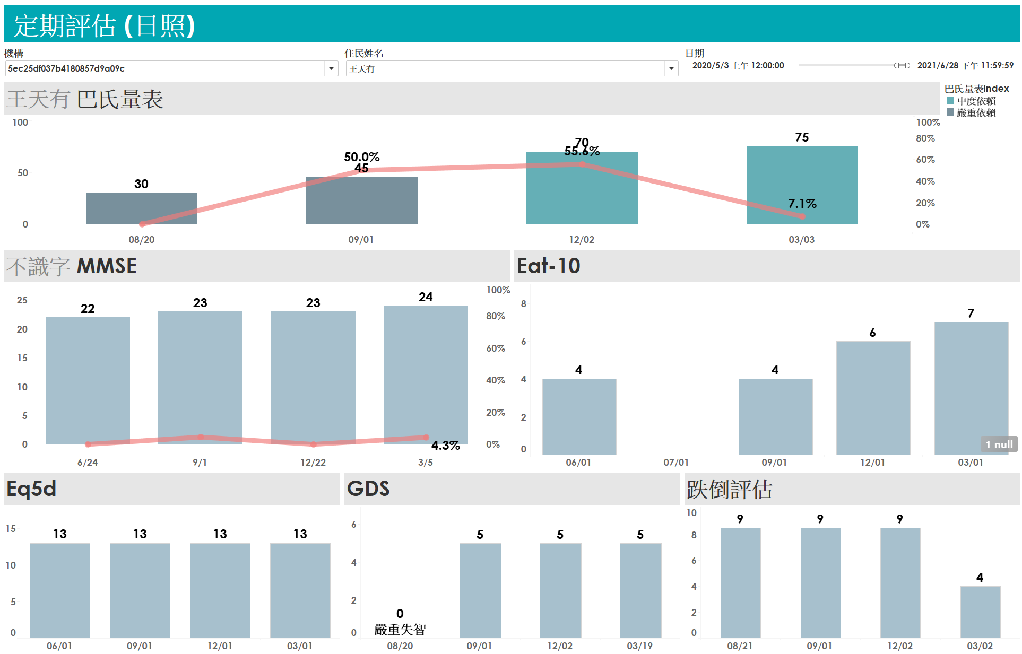Click the end date 2021/6/28 下午 11:59:59
The width and height of the screenshot is (1022, 654).
[x=965, y=65]
